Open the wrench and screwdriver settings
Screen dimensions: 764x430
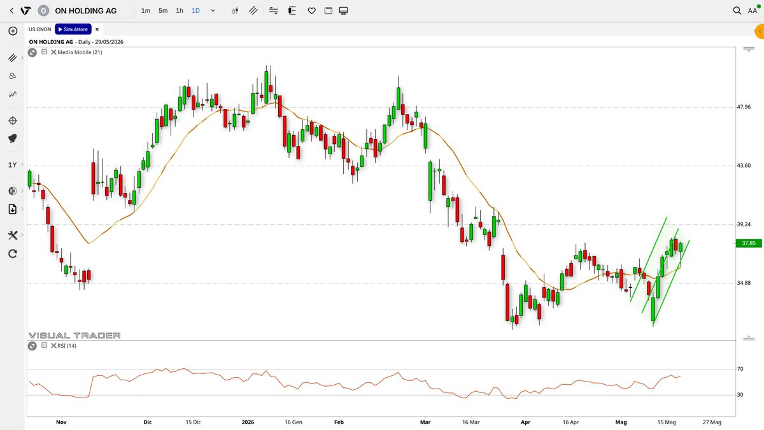pyautogui.click(x=12, y=235)
